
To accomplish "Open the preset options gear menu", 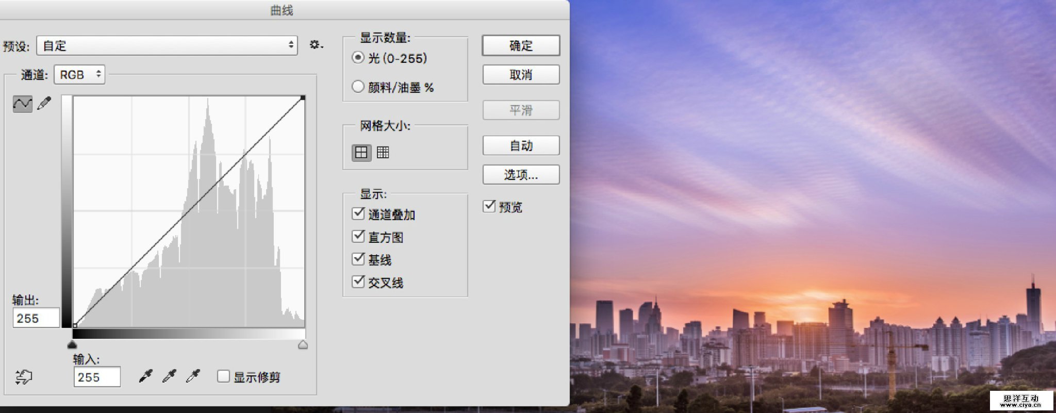I will point(316,45).
